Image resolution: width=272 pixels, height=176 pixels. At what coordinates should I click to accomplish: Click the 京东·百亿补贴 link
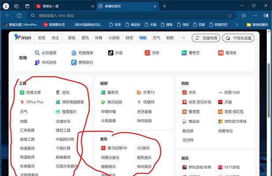[200, 102]
